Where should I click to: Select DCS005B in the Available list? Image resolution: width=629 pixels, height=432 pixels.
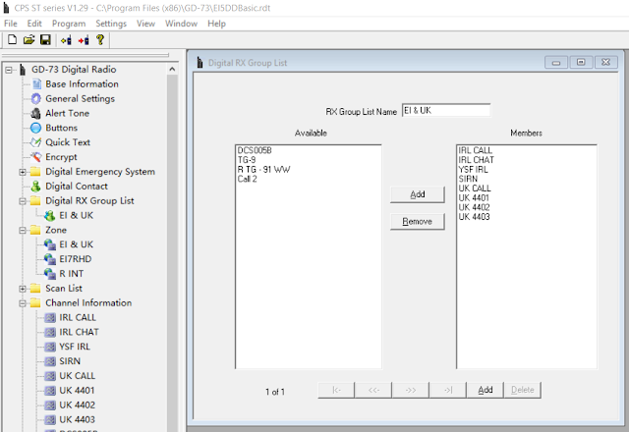255,150
